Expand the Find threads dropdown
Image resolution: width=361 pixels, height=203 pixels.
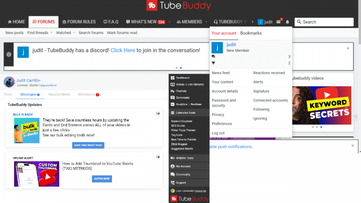(x=51, y=33)
